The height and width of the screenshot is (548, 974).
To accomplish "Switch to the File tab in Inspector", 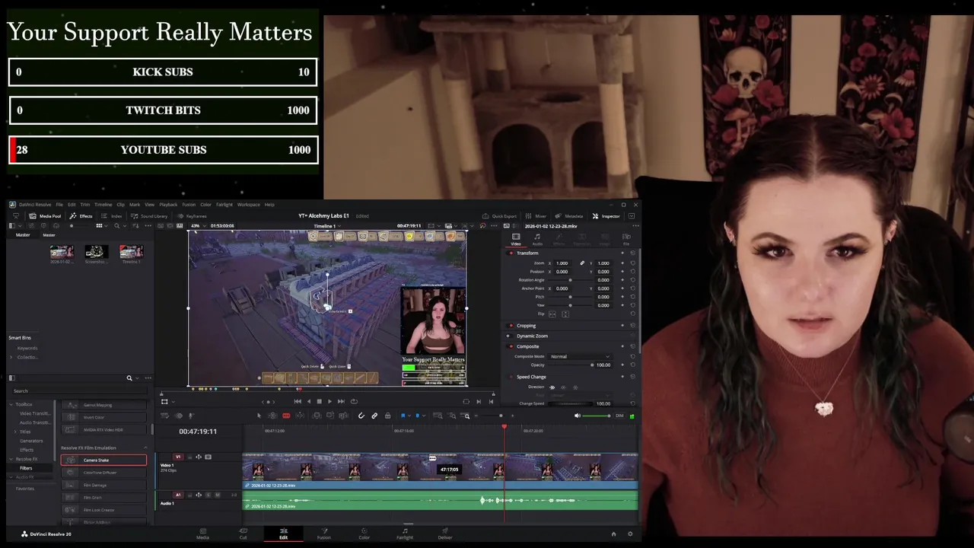I will coord(626,240).
